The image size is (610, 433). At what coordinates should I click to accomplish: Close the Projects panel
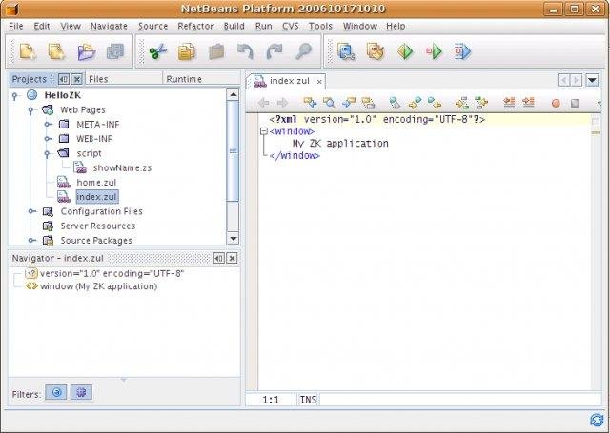pyautogui.click(x=77, y=79)
